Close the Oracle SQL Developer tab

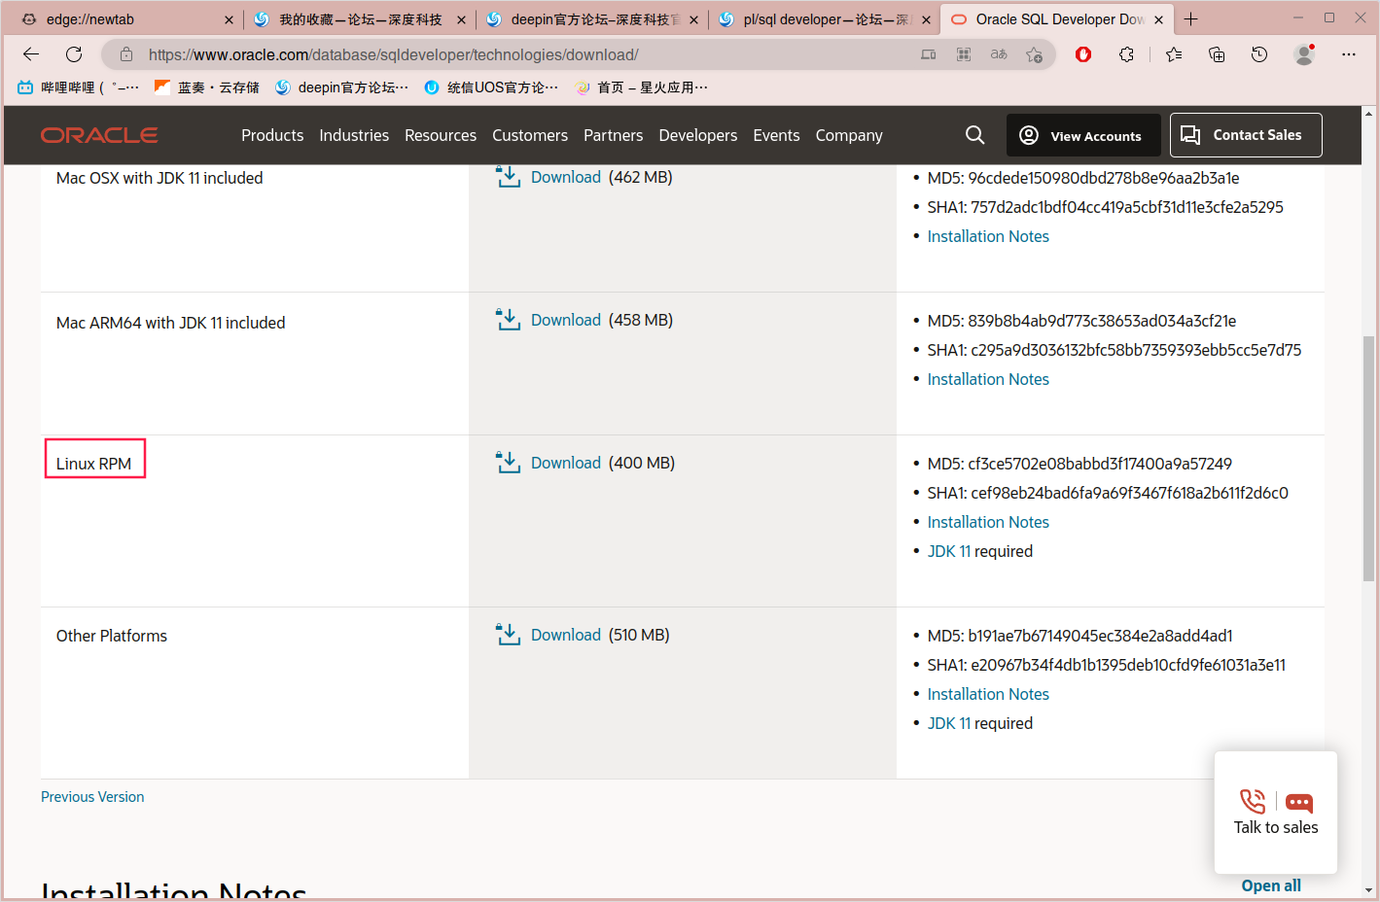(x=1158, y=19)
